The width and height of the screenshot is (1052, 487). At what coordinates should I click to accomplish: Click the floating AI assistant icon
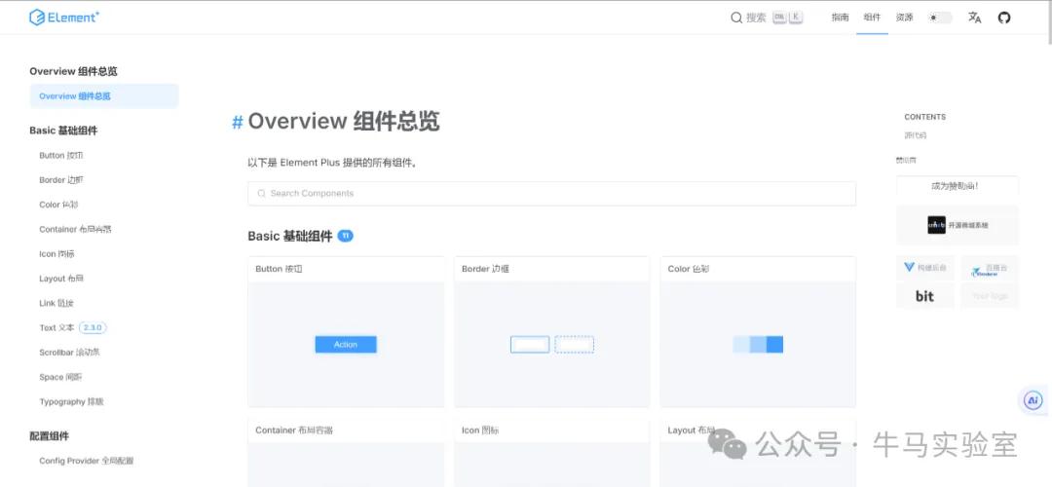(1033, 400)
